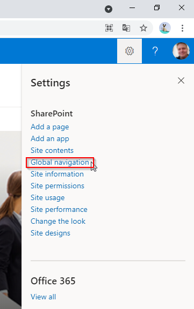The height and width of the screenshot is (309, 194).
Task: Open Site permissions
Action: [x=58, y=186]
